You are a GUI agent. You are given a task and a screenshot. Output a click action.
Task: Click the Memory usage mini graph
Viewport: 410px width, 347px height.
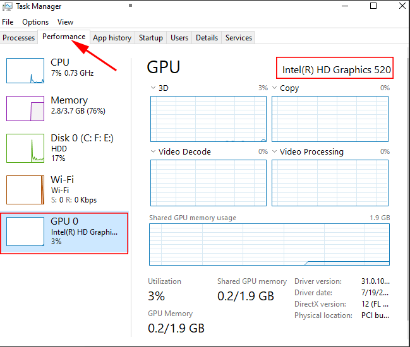pyautogui.click(x=25, y=109)
